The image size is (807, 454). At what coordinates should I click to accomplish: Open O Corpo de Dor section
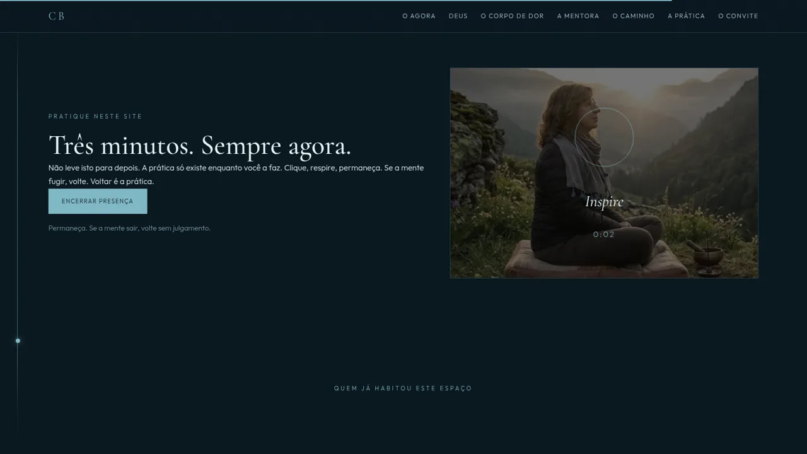[512, 16]
